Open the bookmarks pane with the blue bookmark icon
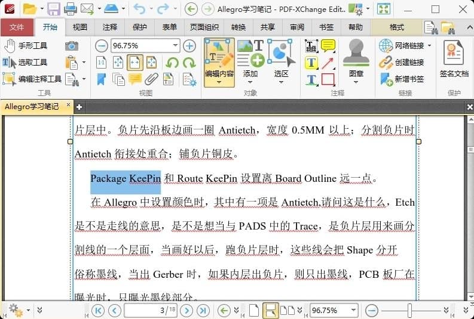474x319 pixels. [x=101, y=79]
